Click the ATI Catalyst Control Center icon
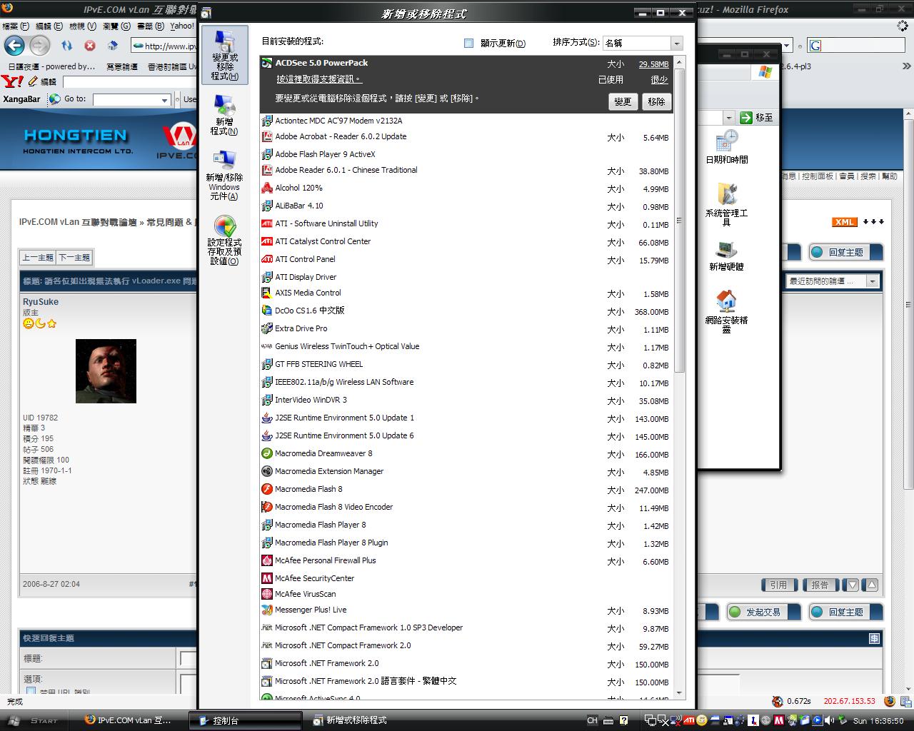914x731 pixels. coord(267,241)
